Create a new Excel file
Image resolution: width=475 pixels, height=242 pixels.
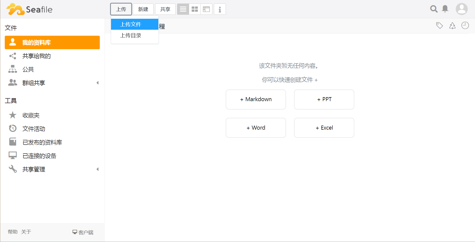(x=324, y=128)
